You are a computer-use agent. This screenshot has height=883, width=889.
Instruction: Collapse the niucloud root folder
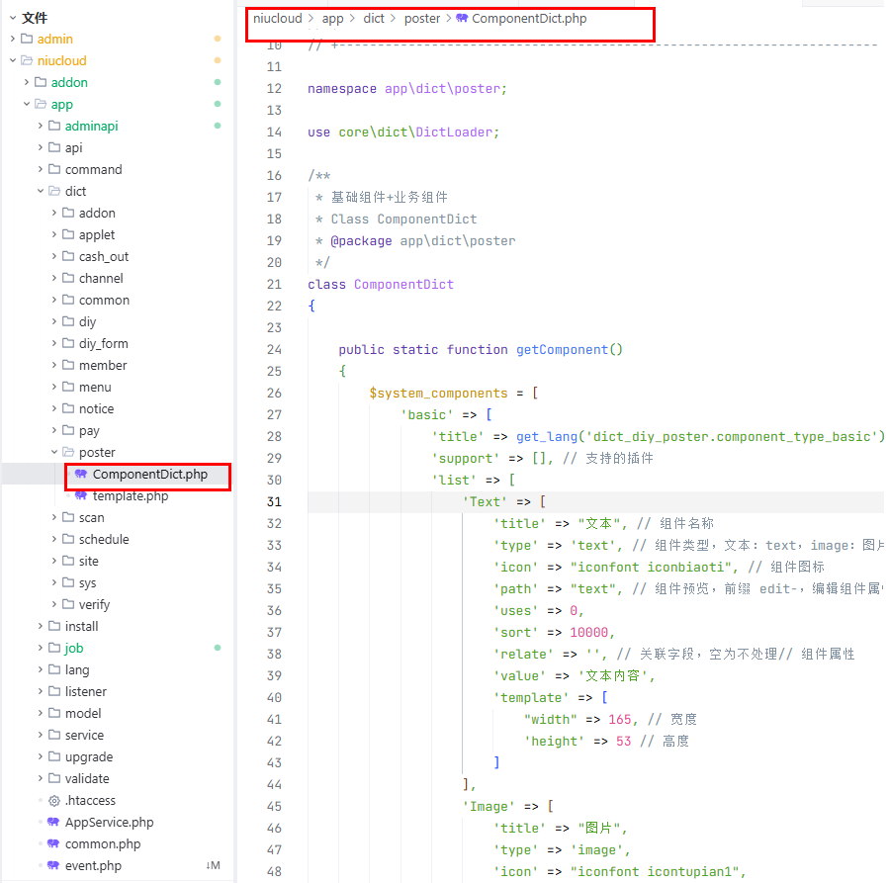pos(13,60)
